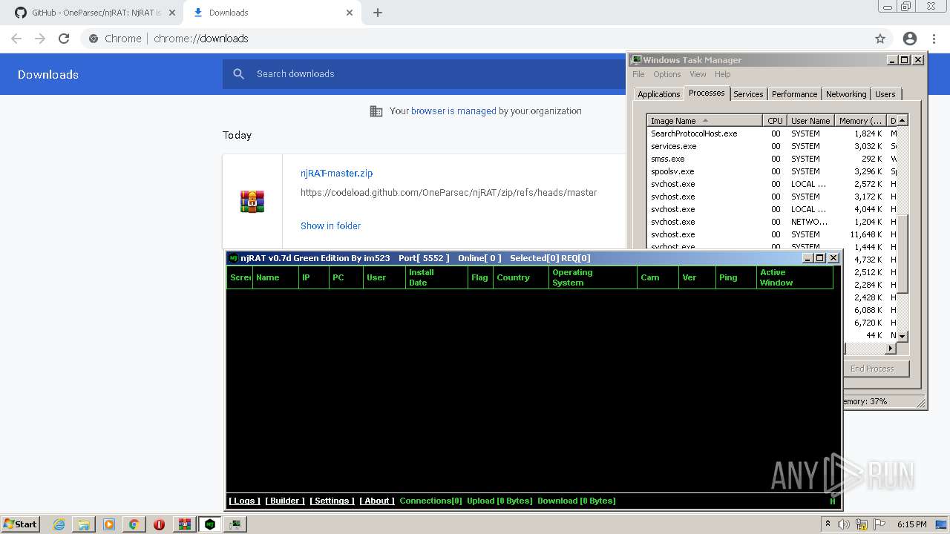Go back in Chrome
Image resolution: width=950 pixels, height=534 pixels.
(16, 39)
